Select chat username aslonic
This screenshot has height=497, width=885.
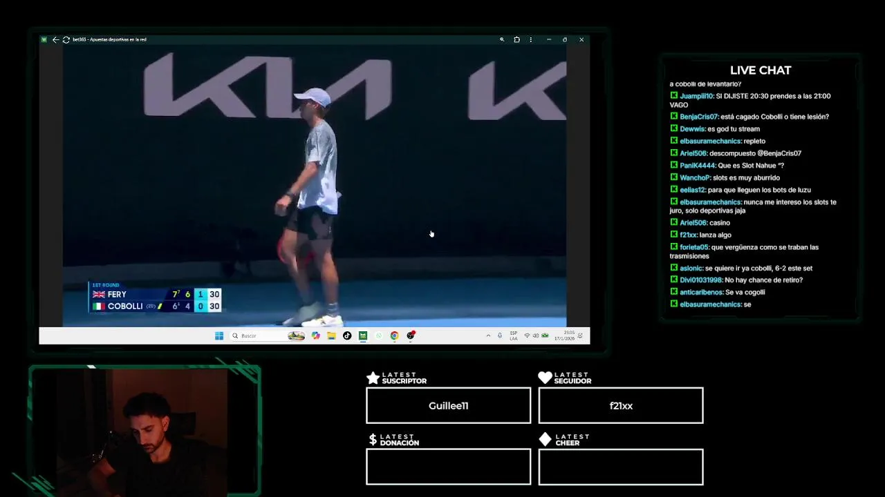pyautogui.click(x=691, y=268)
